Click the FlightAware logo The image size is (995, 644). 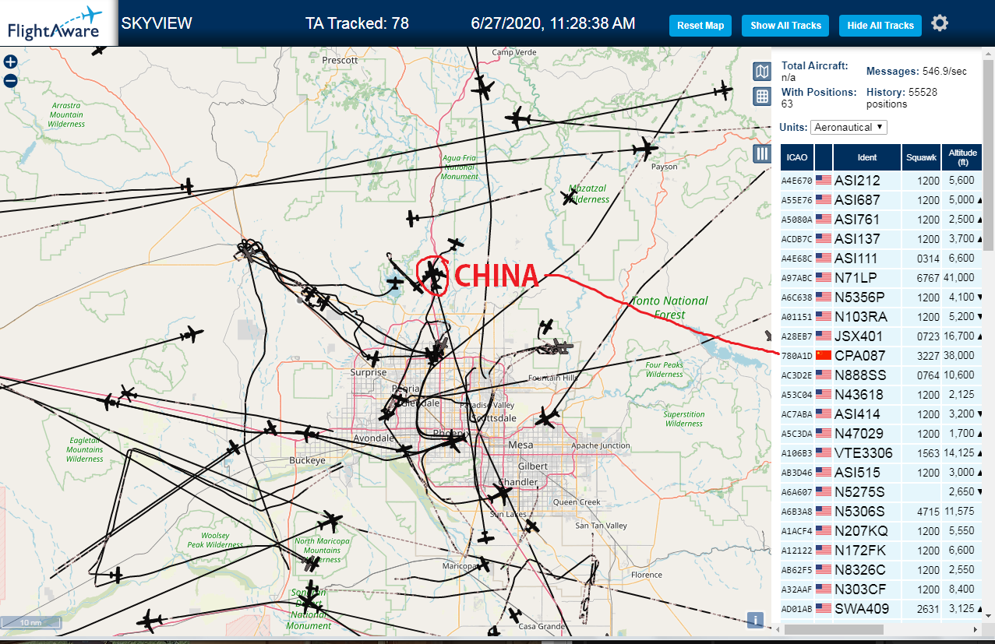point(58,23)
